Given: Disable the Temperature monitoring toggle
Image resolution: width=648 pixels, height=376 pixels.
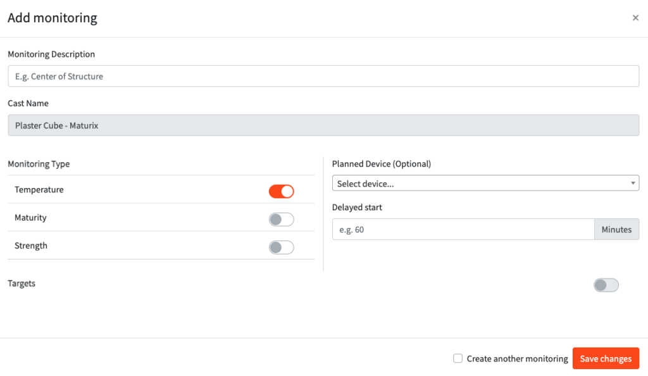Looking at the screenshot, I should pos(282,191).
